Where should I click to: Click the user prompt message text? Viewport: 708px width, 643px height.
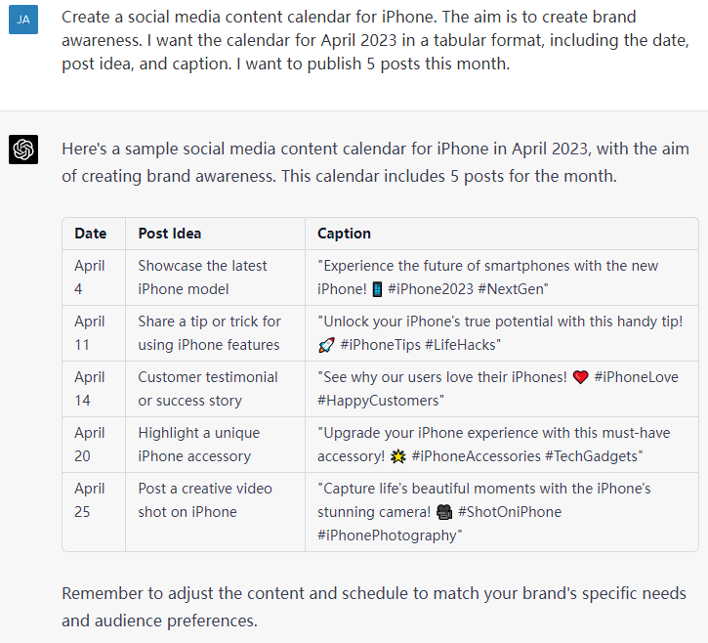(x=376, y=40)
